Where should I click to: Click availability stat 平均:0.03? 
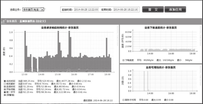coord(144,100)
